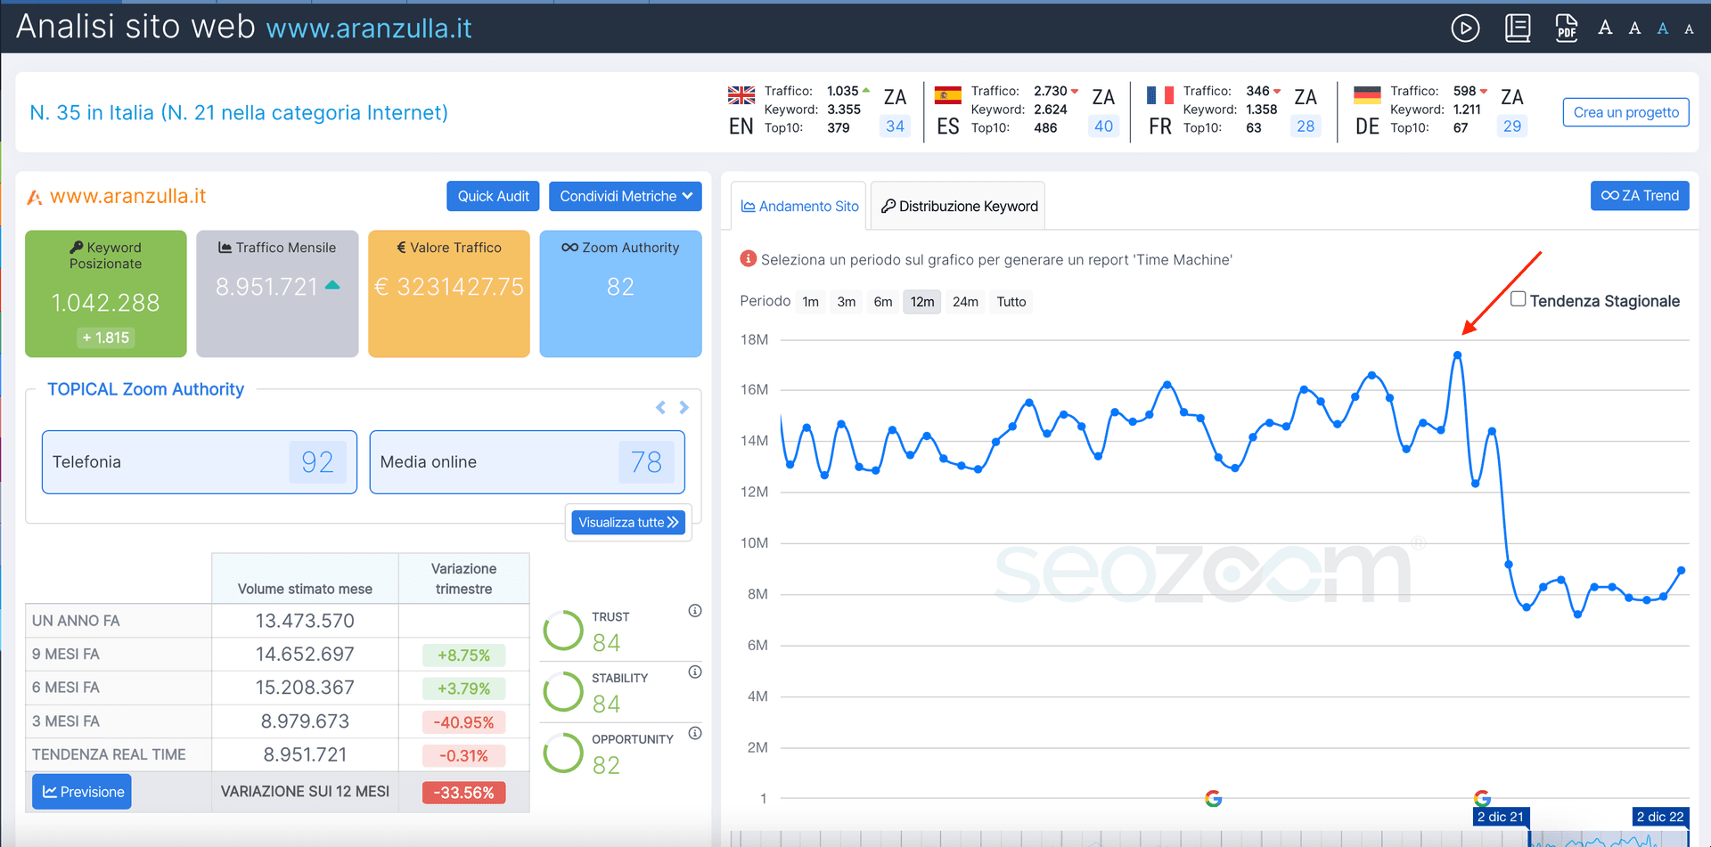Click www.aranzulla.it orange site link
The height and width of the screenshot is (847, 1711).
pos(128,197)
